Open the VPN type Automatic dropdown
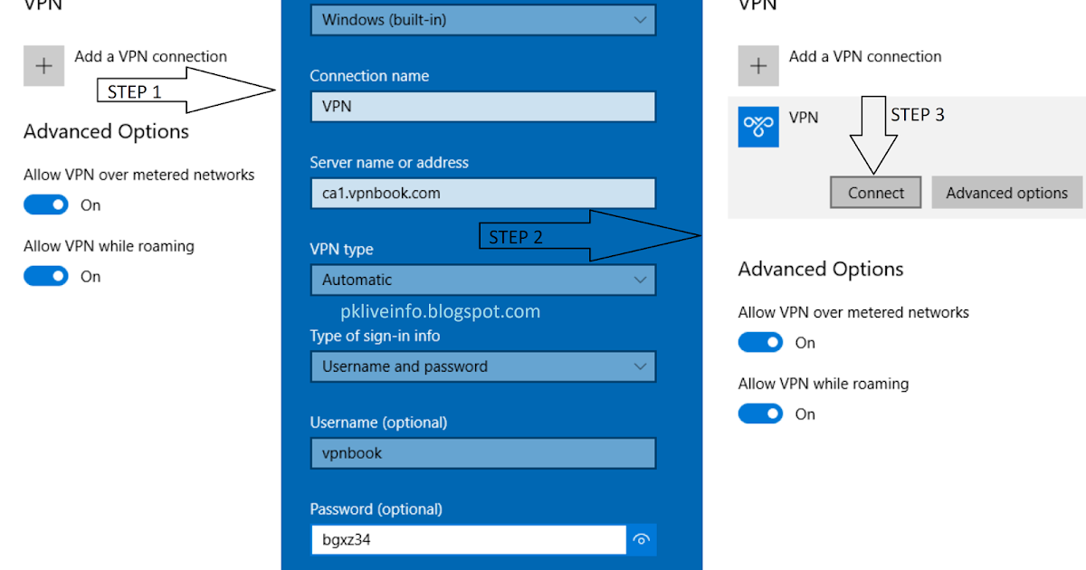The width and height of the screenshot is (1086, 570). [x=482, y=280]
